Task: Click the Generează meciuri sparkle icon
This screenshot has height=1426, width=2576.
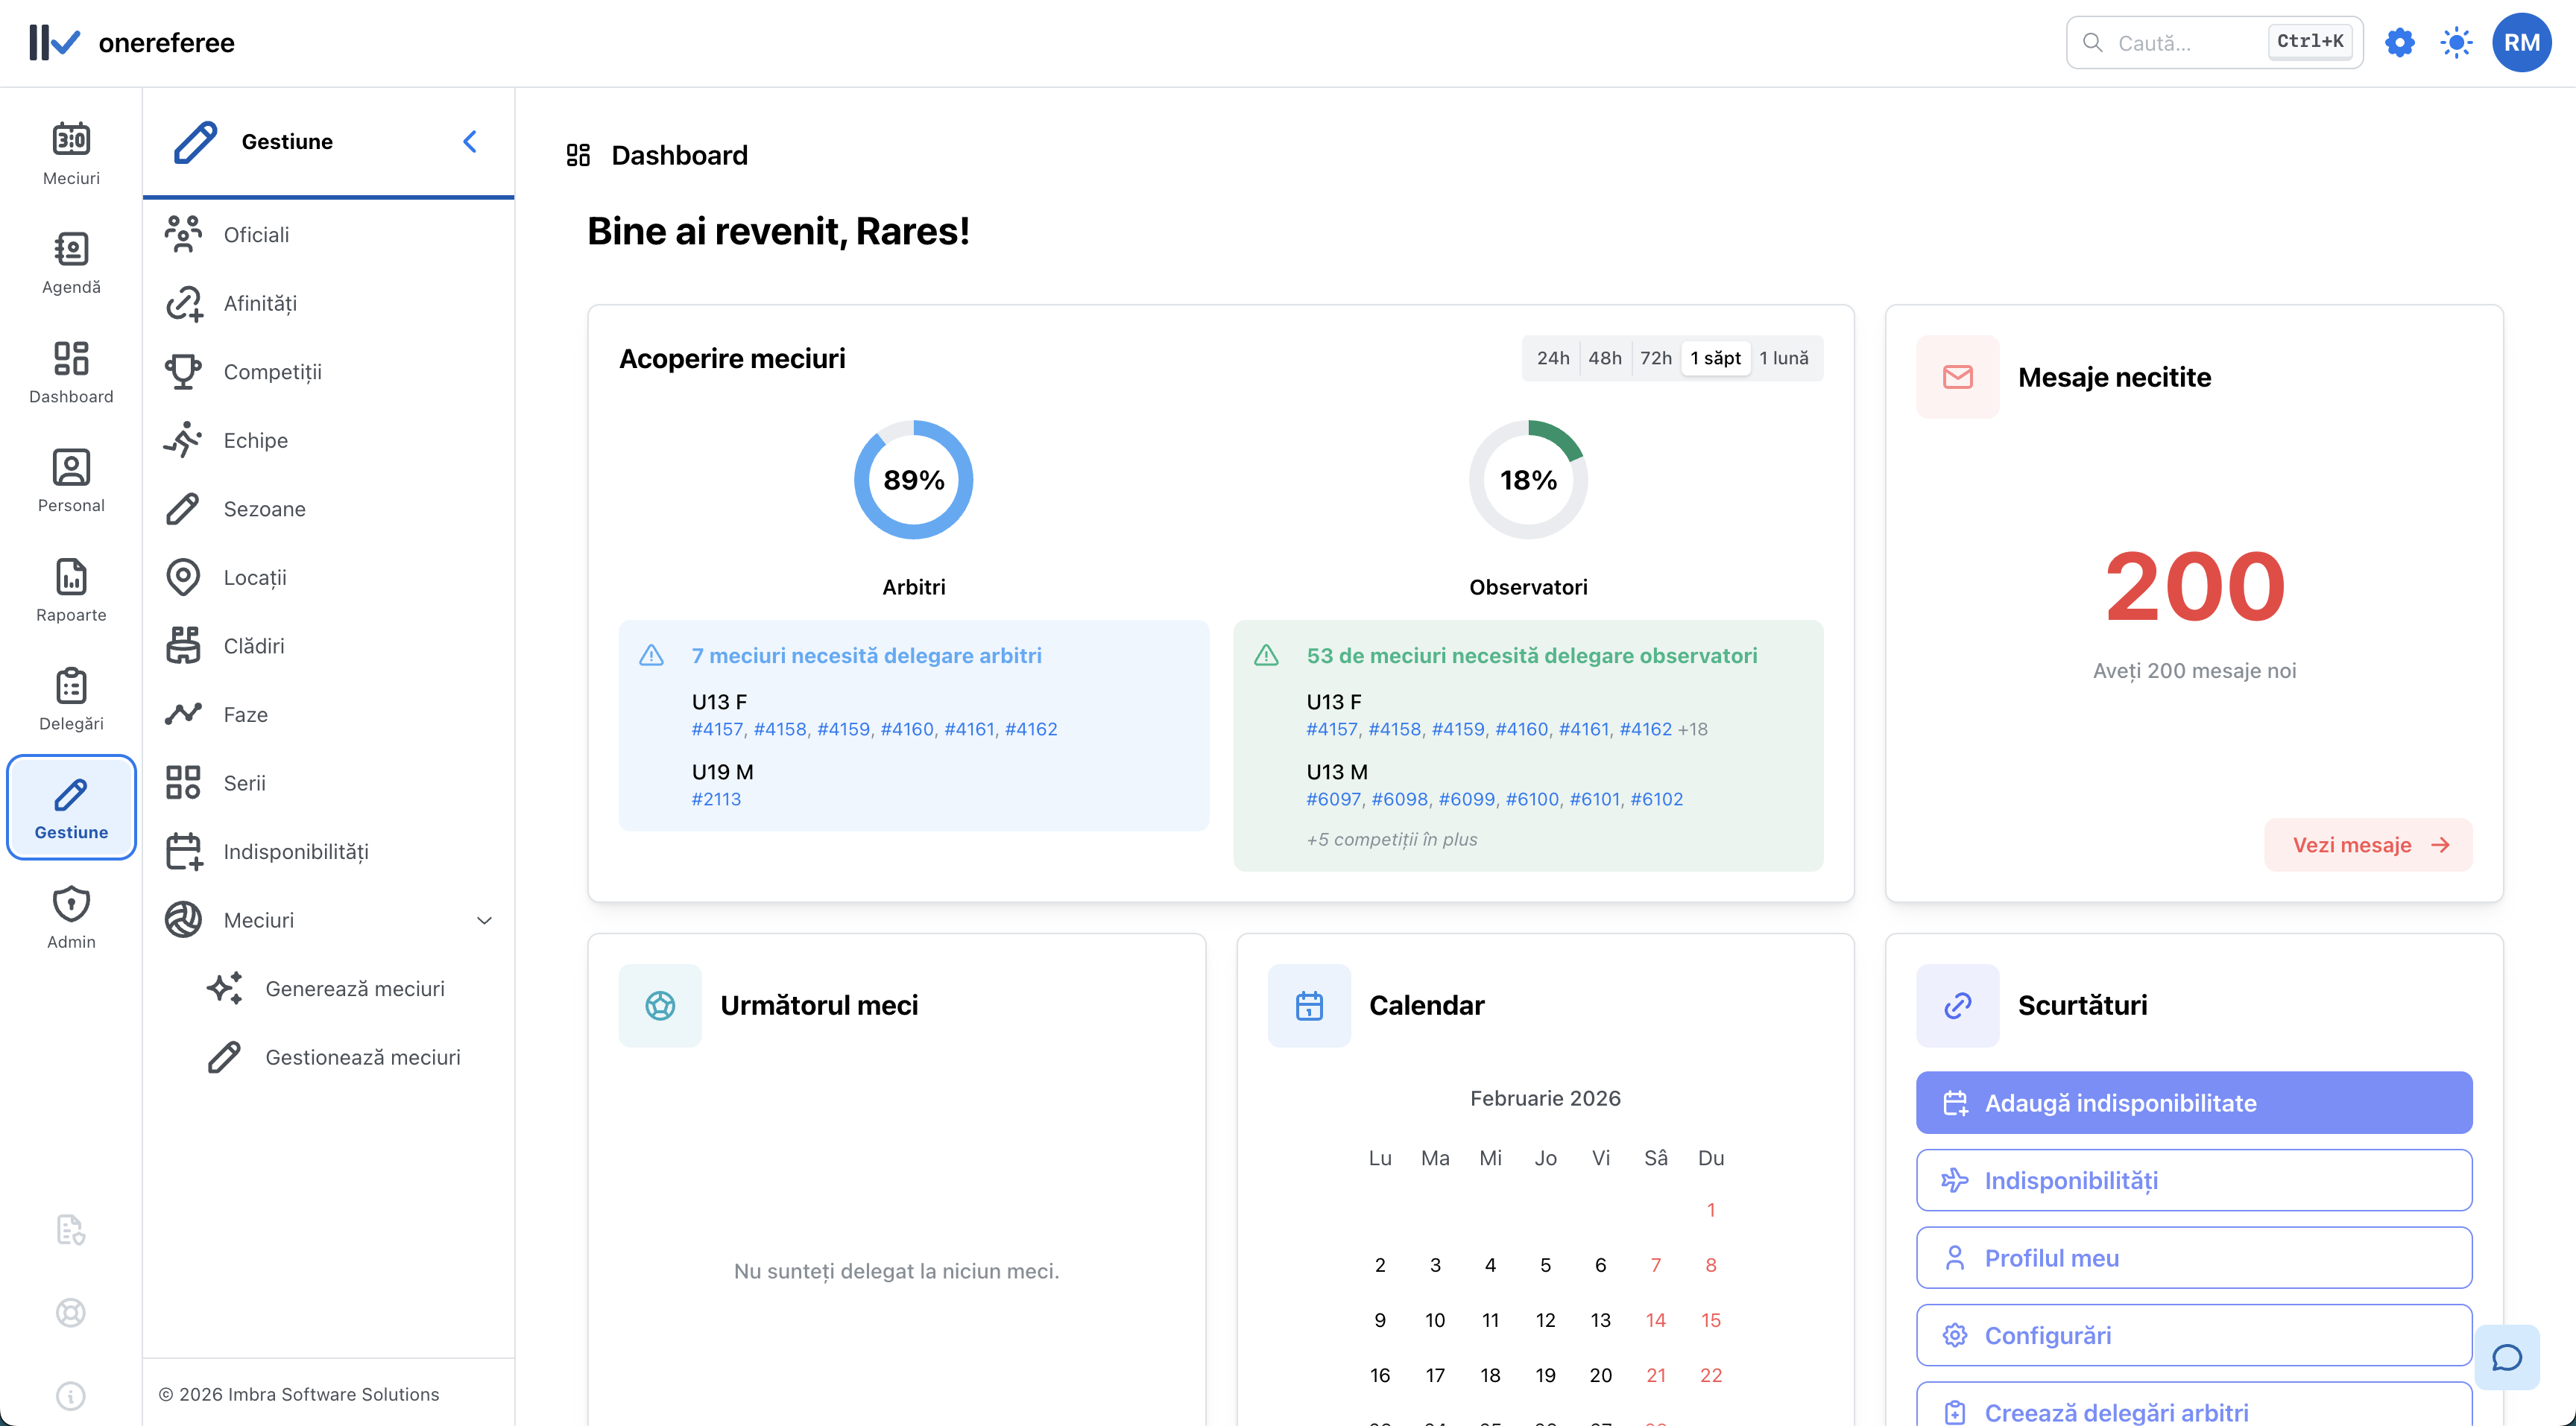Action: tap(224, 987)
